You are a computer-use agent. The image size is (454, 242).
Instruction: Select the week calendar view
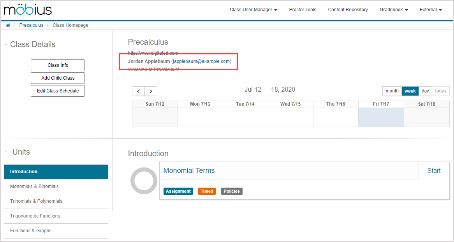tap(410, 91)
